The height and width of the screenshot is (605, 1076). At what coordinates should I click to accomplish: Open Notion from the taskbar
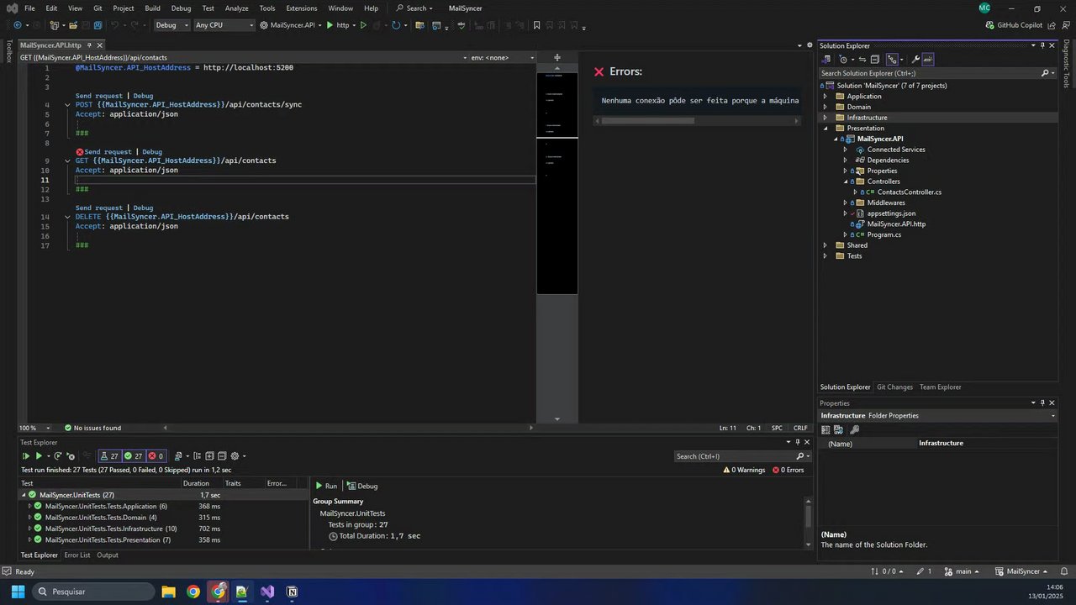(292, 592)
